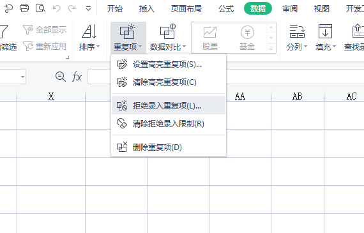Screen dimensions: 364x233
Task: Select column AA header
Action: (240, 96)
